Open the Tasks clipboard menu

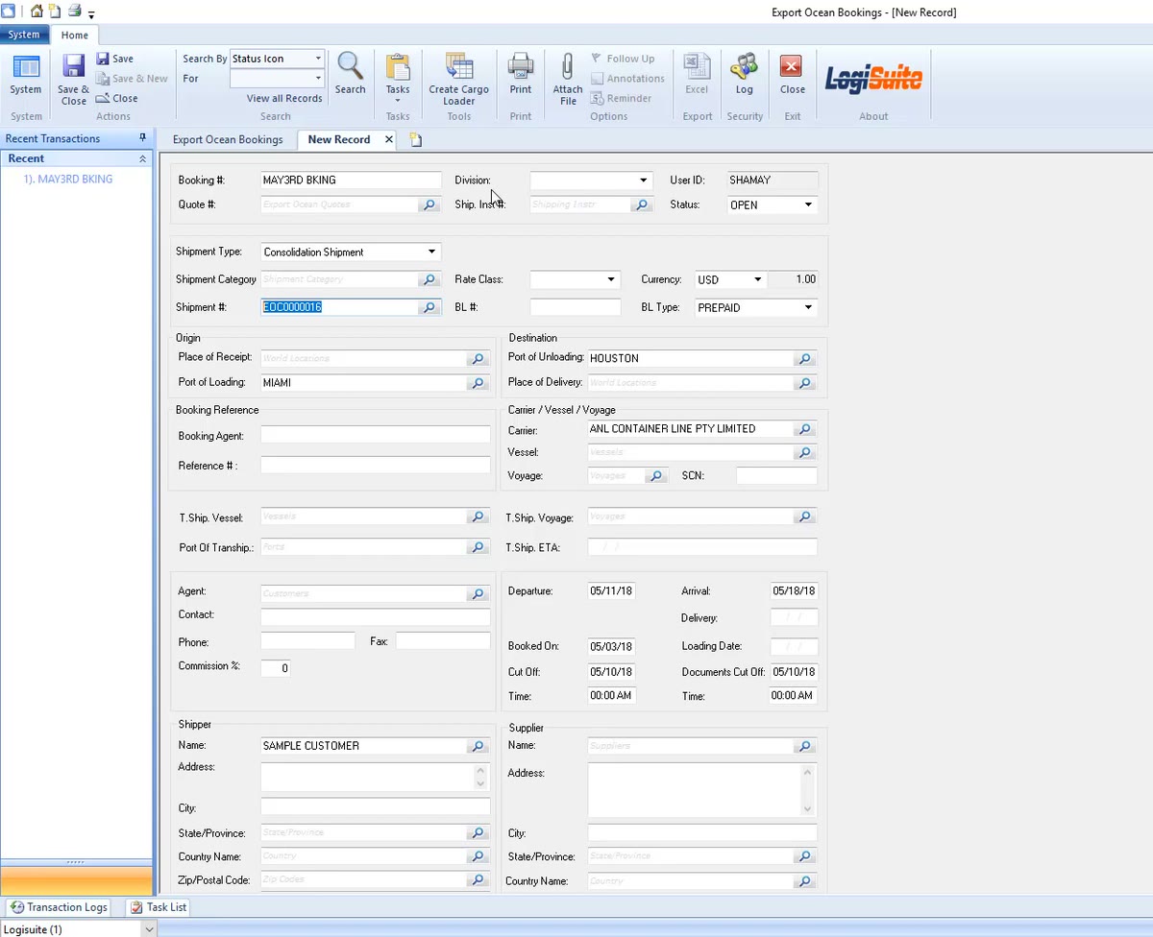(x=398, y=79)
